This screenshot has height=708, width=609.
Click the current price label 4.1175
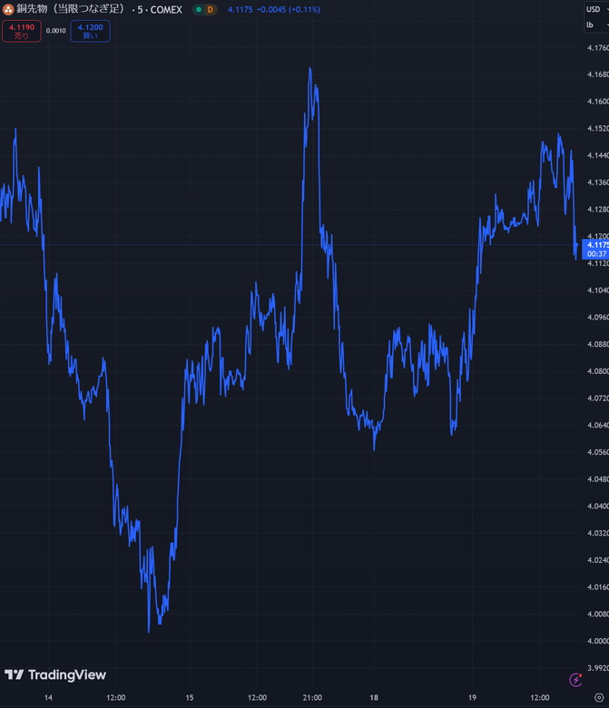(596, 245)
